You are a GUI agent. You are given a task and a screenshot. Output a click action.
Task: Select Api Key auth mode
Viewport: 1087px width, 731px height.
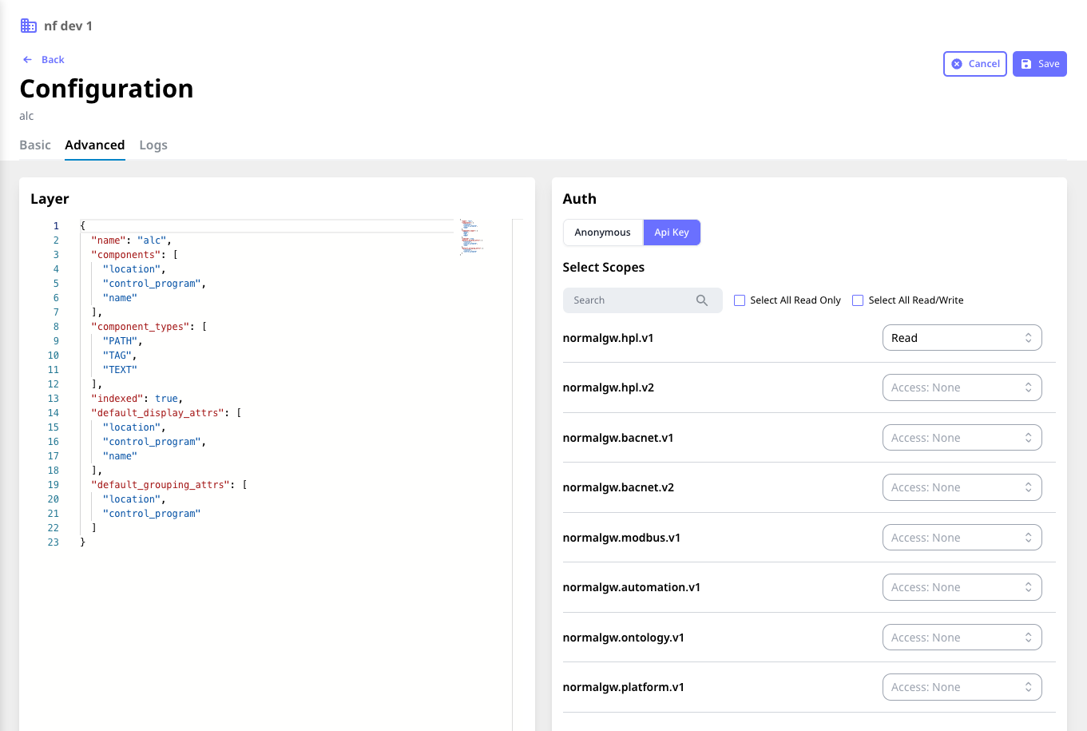(x=672, y=232)
